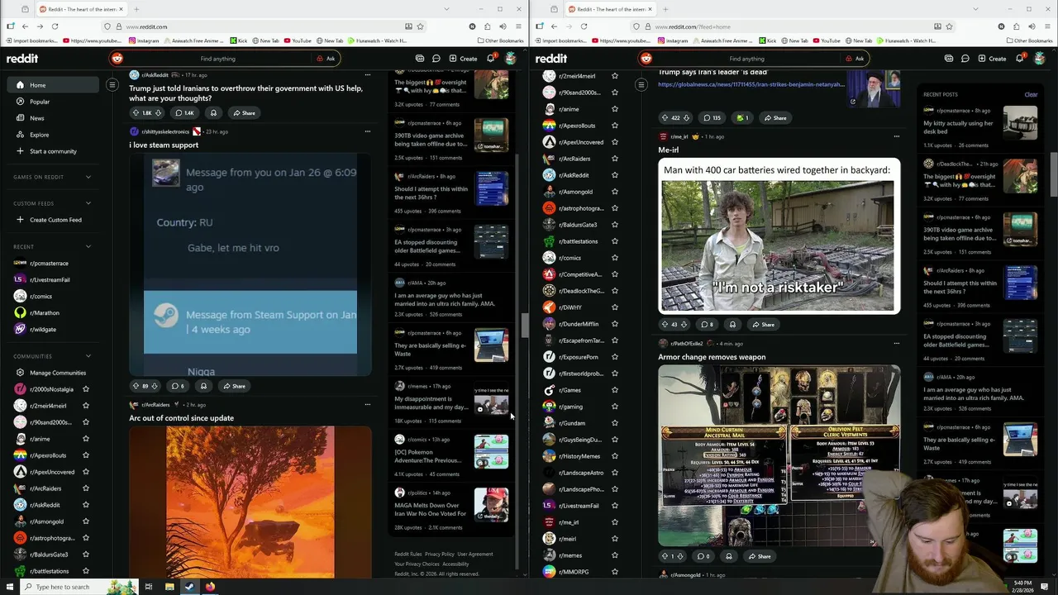
Task: Favorite r/gaming star in right window
Action: click(615, 407)
